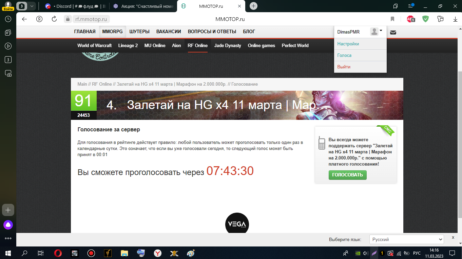Image resolution: width=462 pixels, height=259 pixels.
Task: Select MU Online game category
Action: 155,45
